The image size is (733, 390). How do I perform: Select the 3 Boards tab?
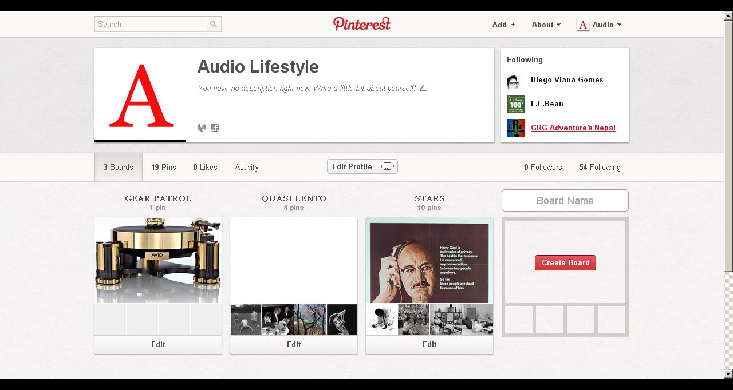tap(119, 167)
